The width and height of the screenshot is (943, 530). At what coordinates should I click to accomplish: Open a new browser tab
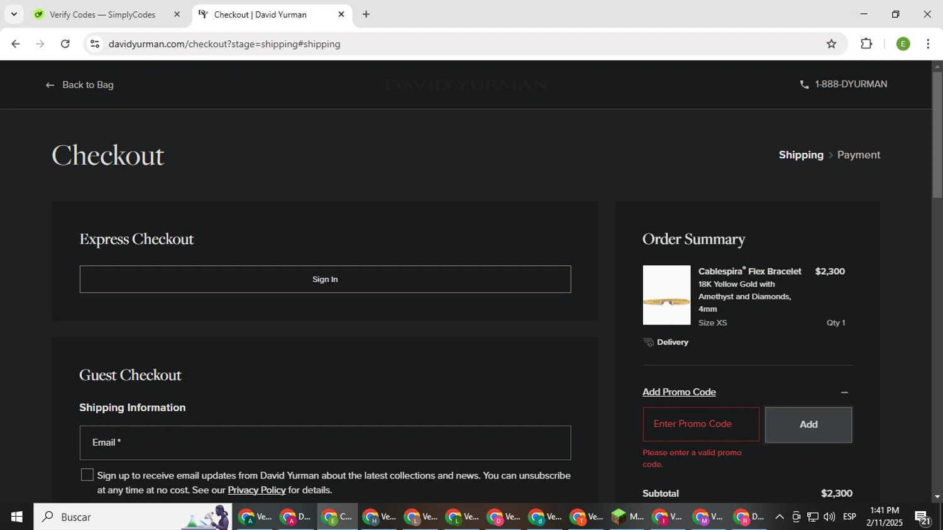(x=366, y=14)
